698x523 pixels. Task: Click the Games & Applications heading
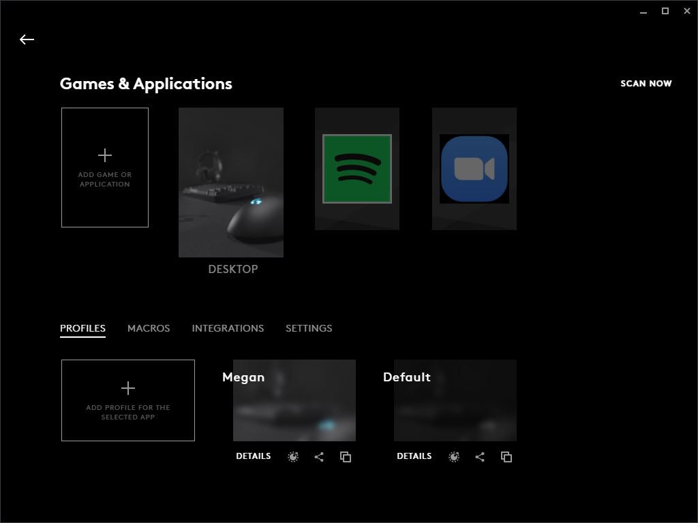click(146, 84)
